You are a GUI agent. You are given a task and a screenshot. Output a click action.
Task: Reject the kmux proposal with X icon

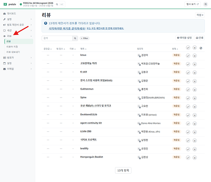click(195, 56)
